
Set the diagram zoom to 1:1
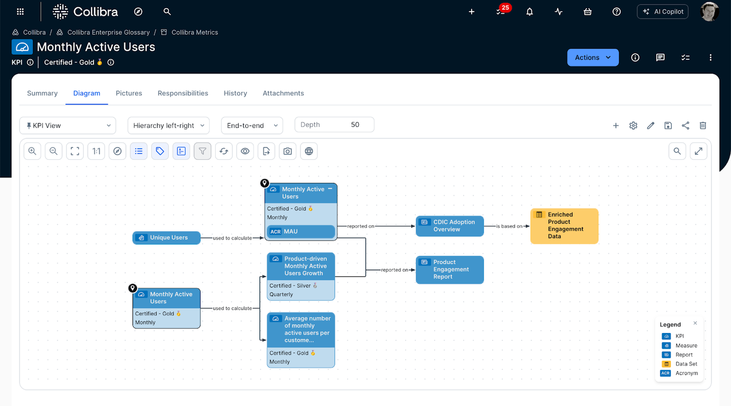[96, 151]
